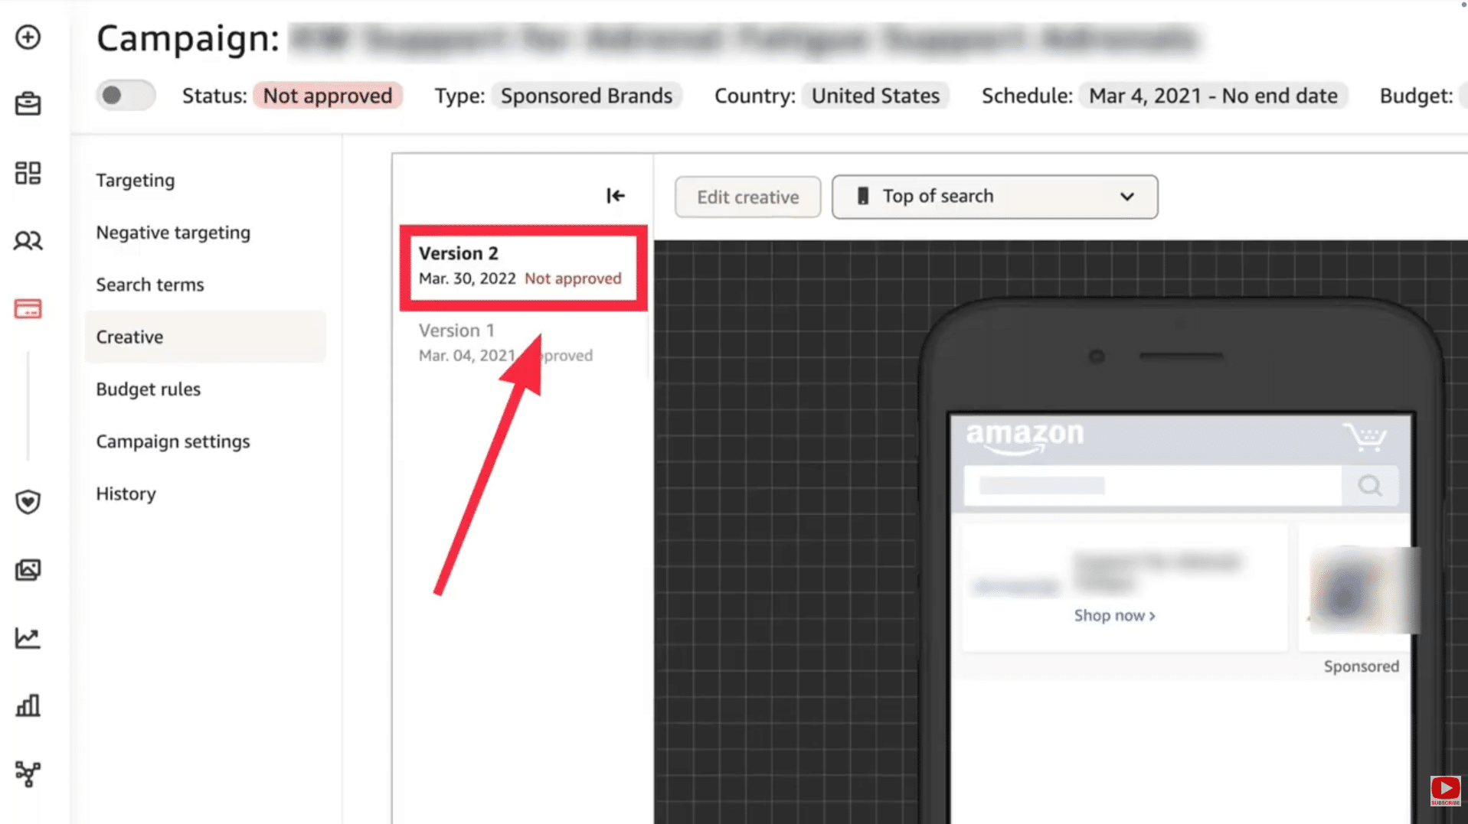Open the Top of search placement dropdown

pos(995,197)
